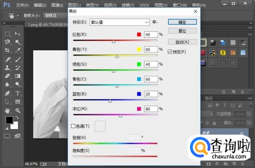Select the Brush tool
This screenshot has height=168, width=255.
[18, 59]
